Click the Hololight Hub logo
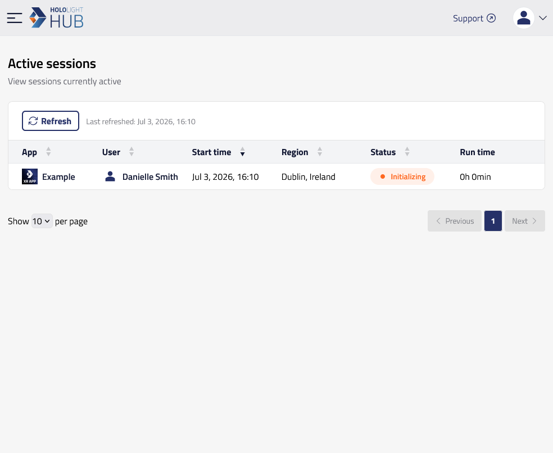Screen dimensions: 553x453 (x=56, y=17)
